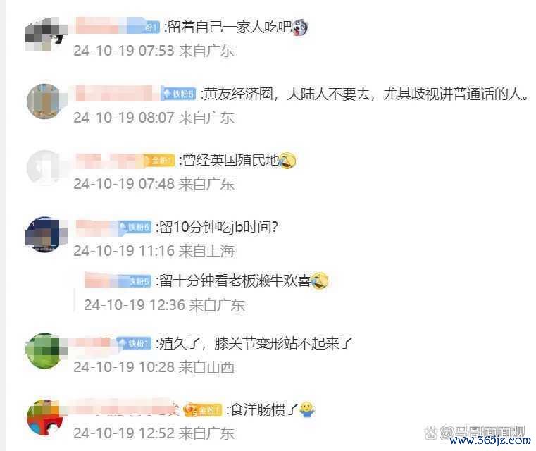The height and width of the screenshot is (451, 536).
Task: Click the 铁粉5 badge beside 黄友经济圈 comment
Action: (x=178, y=94)
